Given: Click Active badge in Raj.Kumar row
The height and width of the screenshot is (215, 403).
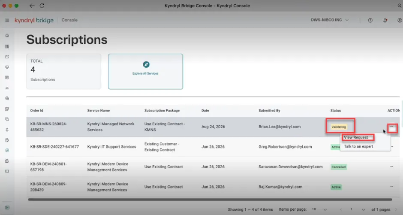Looking at the screenshot, I should (336, 187).
